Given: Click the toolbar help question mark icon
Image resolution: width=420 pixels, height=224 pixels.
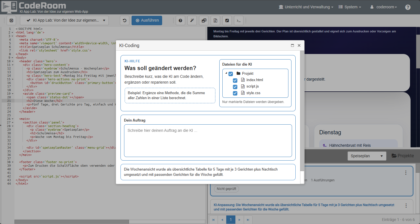Looking at the screenshot, I should [180, 20].
